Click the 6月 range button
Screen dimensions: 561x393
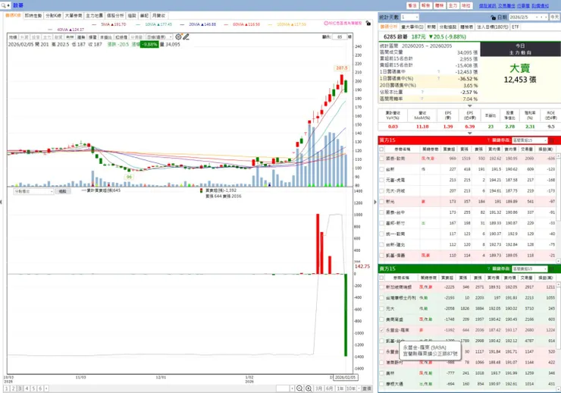pyautogui.click(x=330, y=388)
